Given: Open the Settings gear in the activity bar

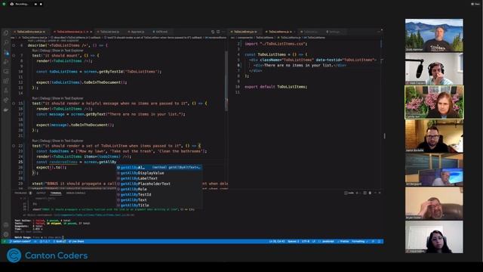Looking at the screenshot, I should (6, 234).
